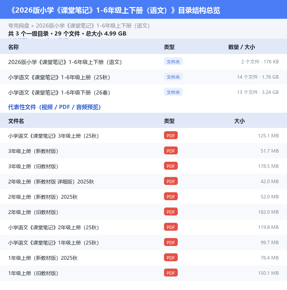Click PDF badge for 3年级上册（新教材版）
Screen dimensions: 287x290
pyautogui.click(x=171, y=151)
